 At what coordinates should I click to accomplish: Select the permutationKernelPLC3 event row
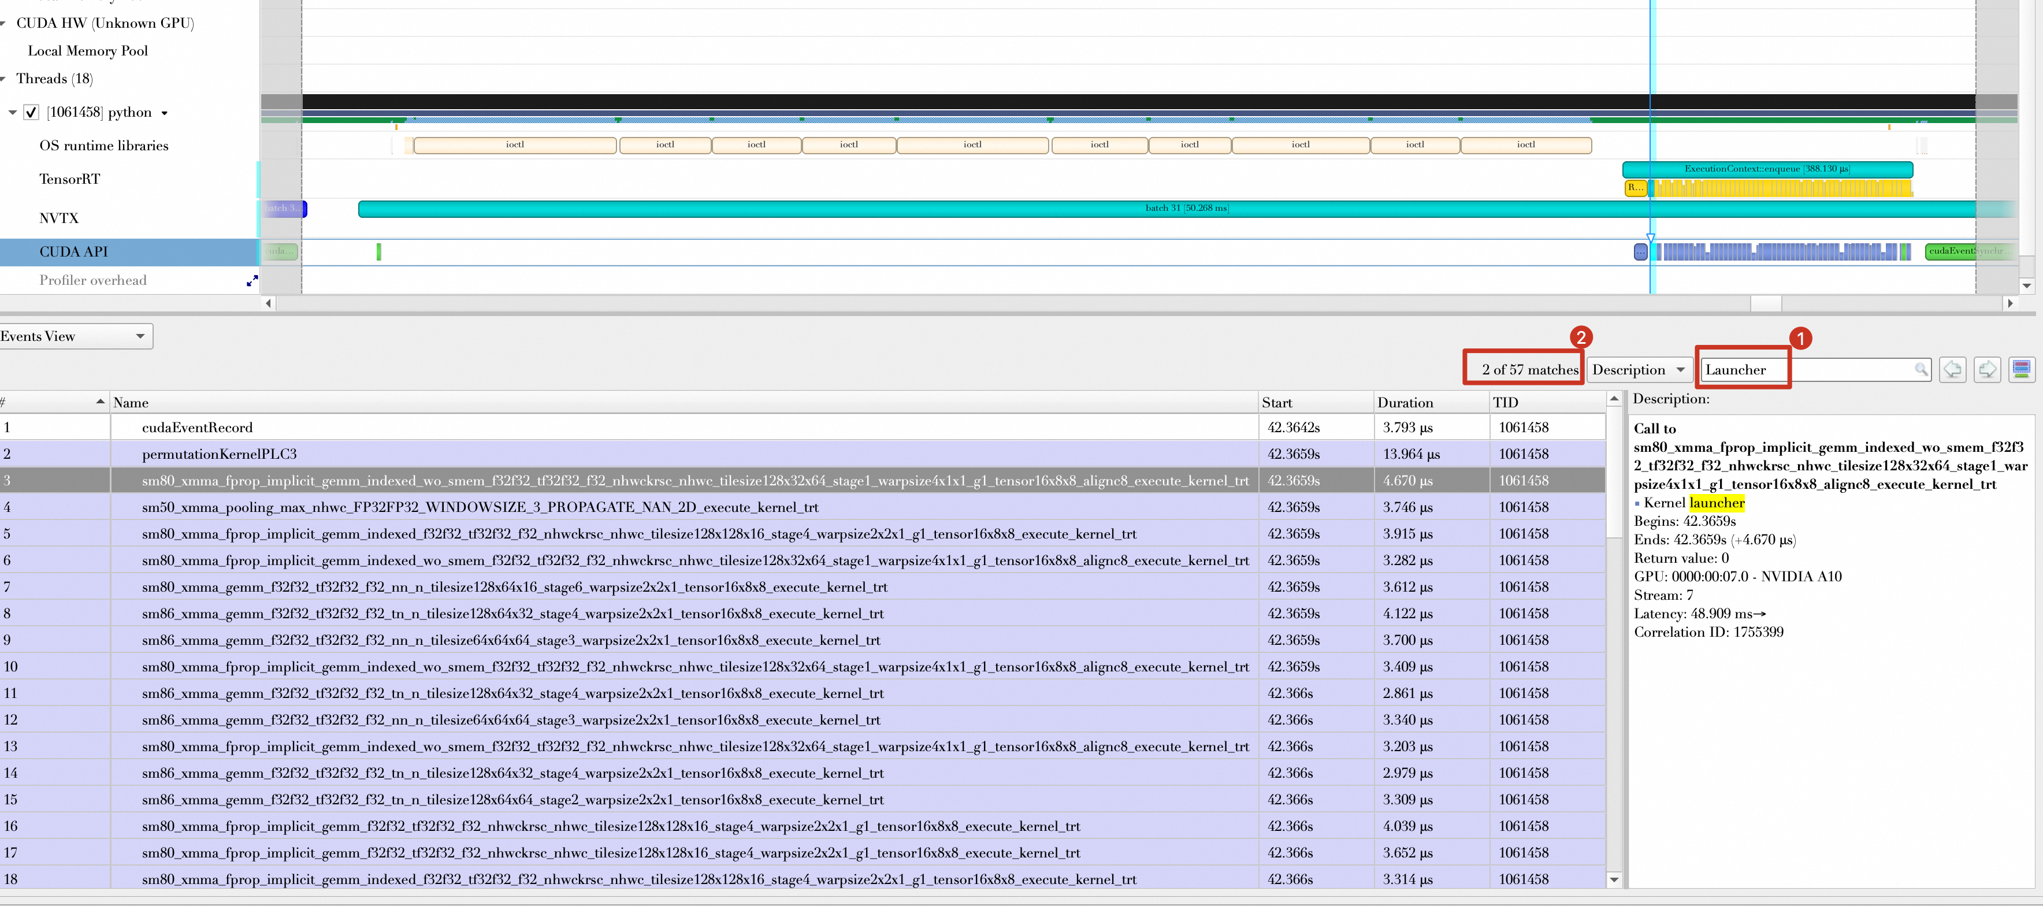[x=219, y=454]
